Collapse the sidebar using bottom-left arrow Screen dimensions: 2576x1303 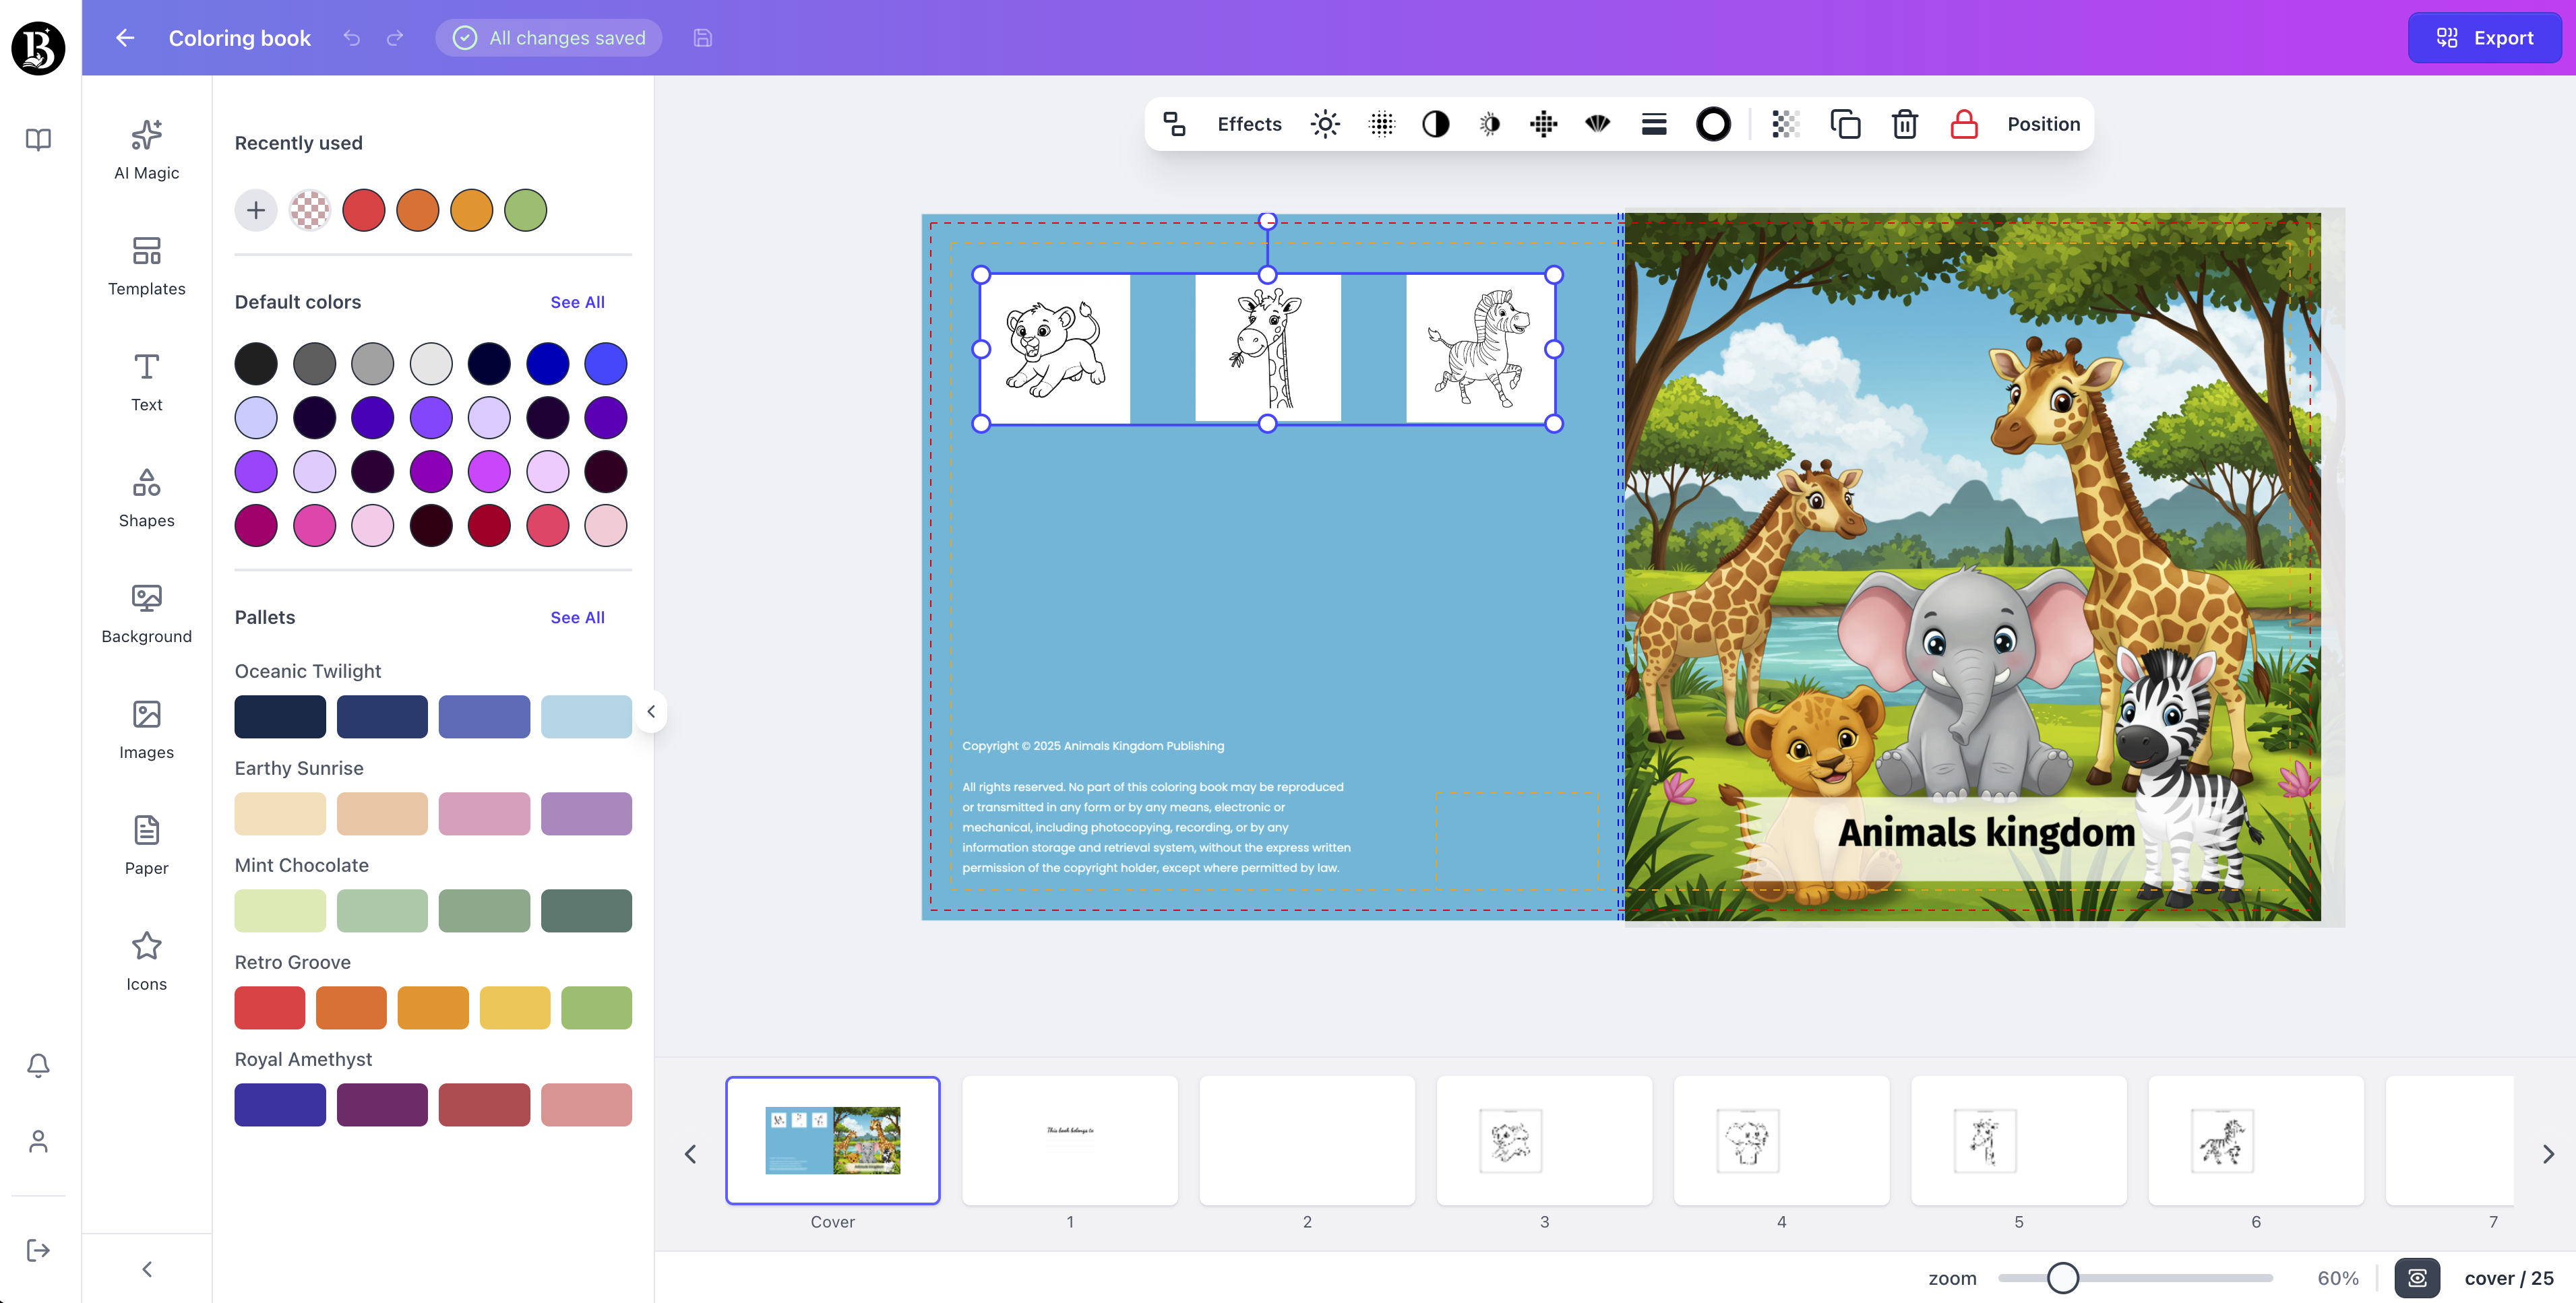click(x=146, y=1268)
